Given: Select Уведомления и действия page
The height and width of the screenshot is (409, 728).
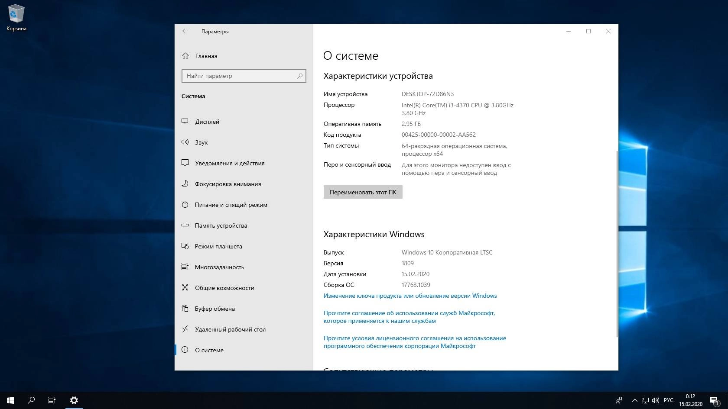Looking at the screenshot, I should point(244,163).
